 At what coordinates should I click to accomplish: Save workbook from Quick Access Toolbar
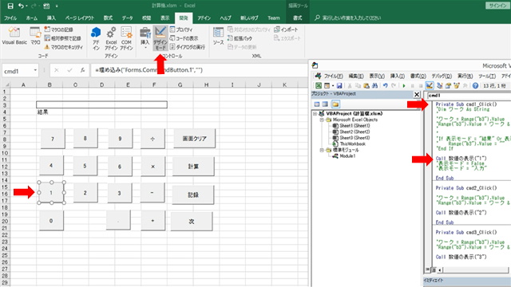click(10, 6)
